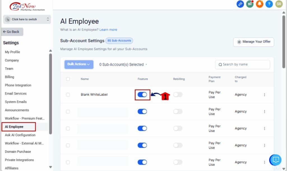Screen dimensions: 287x171
Task: Open the Bulk Actions dropdown
Action: pos(79,64)
